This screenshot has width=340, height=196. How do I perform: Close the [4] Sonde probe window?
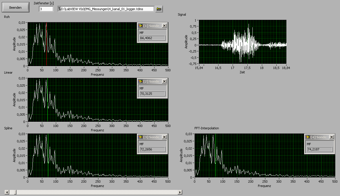tap(332, 137)
